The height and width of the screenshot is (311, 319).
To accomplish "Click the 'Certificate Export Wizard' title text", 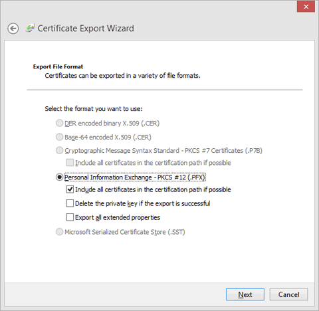I will click(x=86, y=29).
